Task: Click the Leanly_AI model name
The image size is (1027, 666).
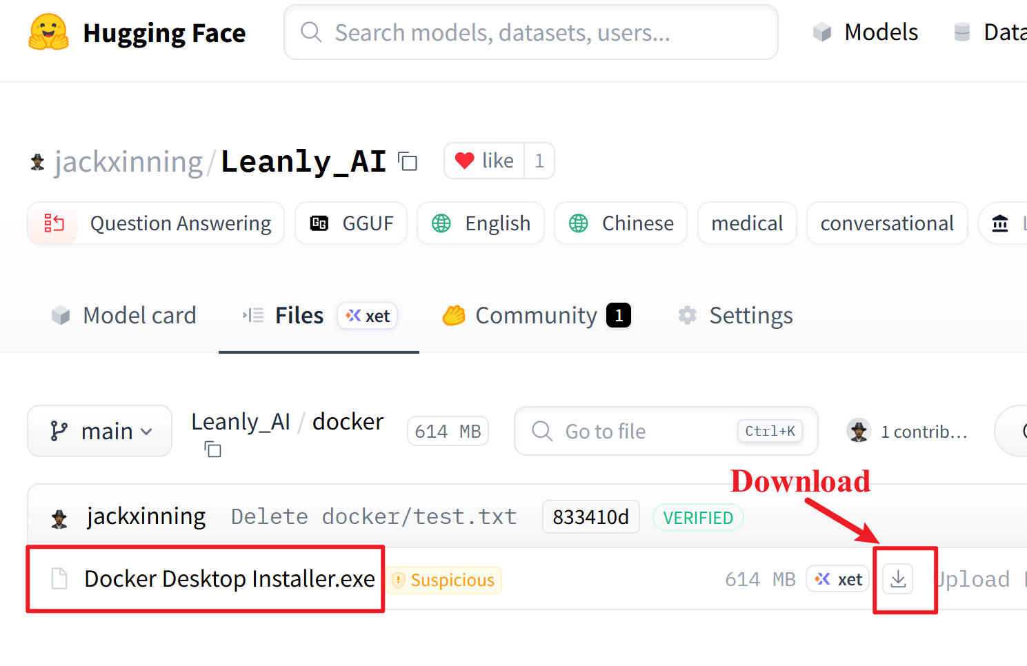Action: pyautogui.click(x=303, y=161)
